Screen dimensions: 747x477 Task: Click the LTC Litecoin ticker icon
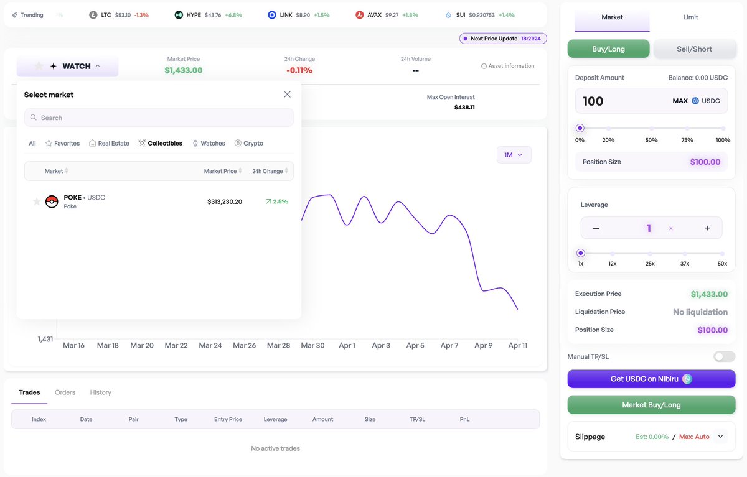pos(93,14)
